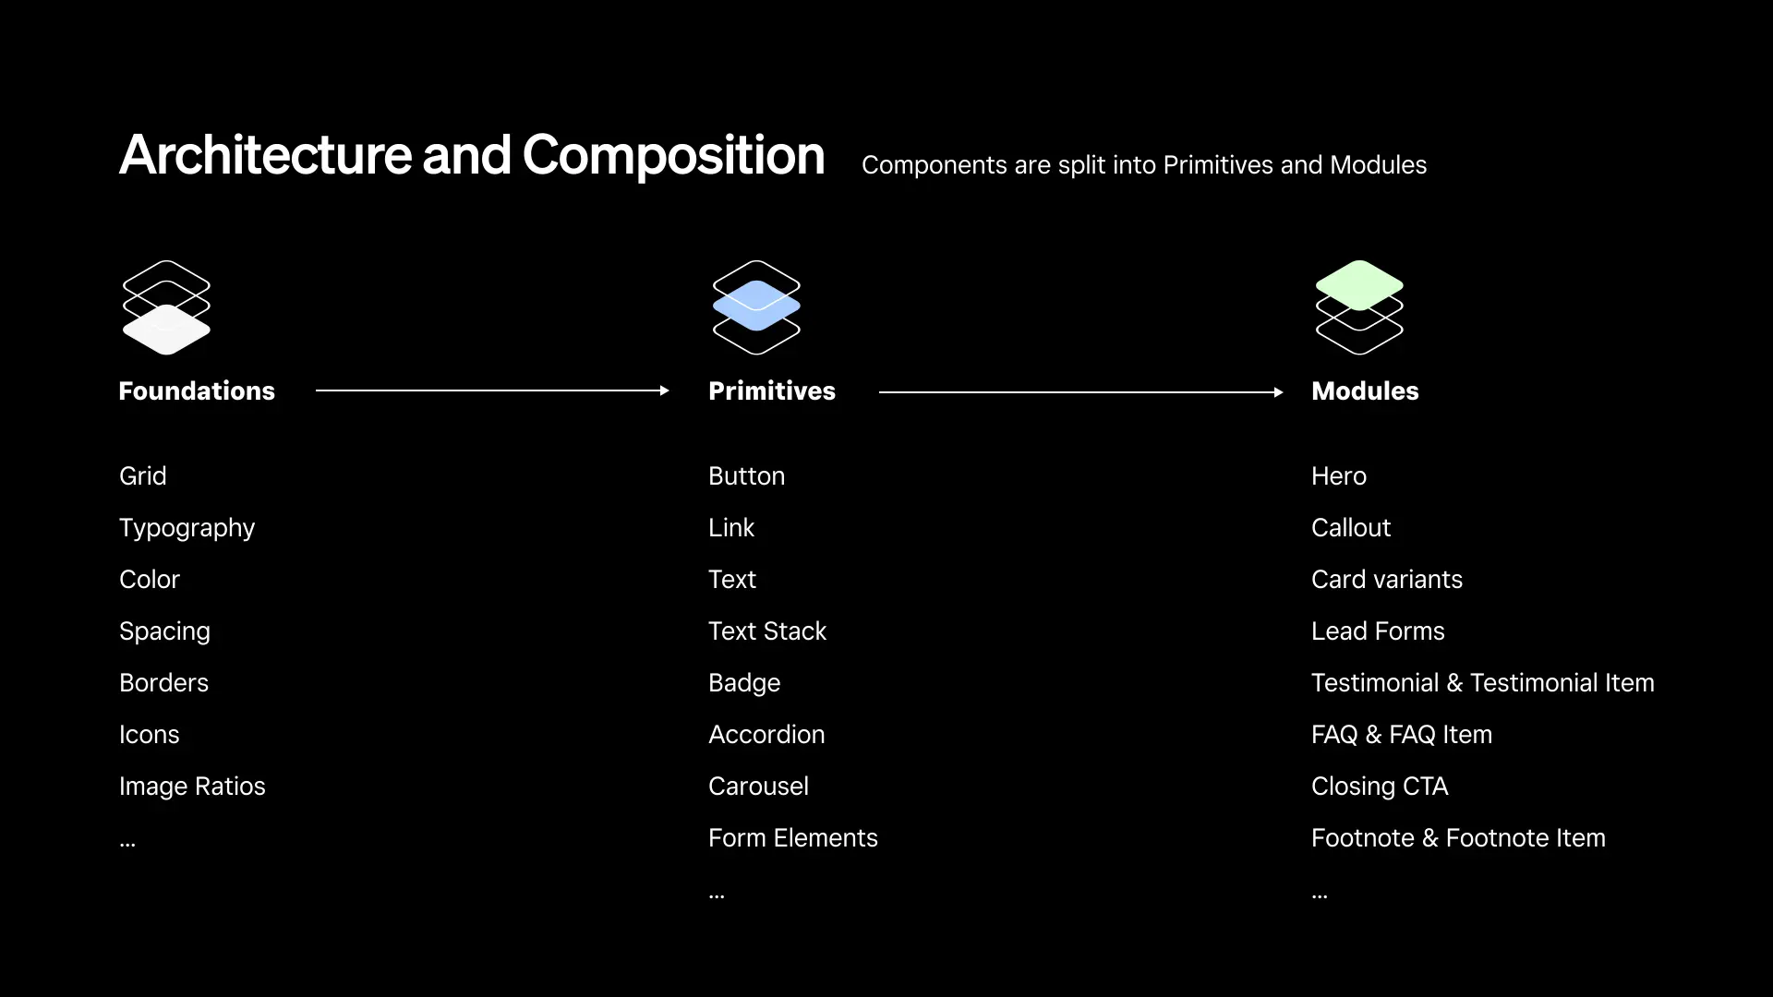Viewport: 1773px width, 997px height.
Task: Click the Form Elements primitive entry
Action: (792, 838)
